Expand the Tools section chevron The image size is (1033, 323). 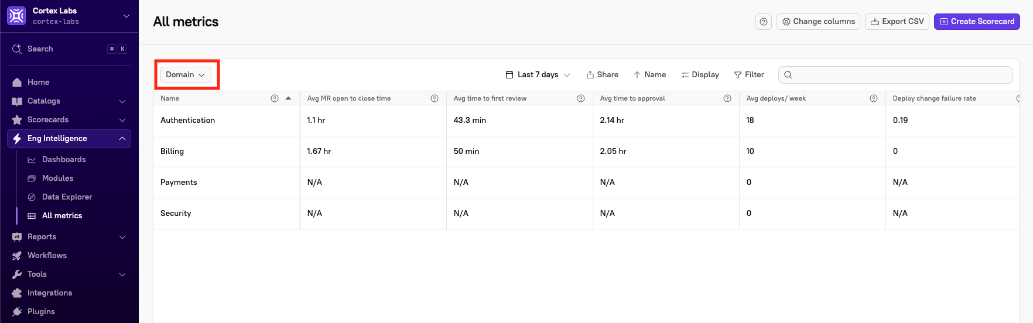click(122, 274)
